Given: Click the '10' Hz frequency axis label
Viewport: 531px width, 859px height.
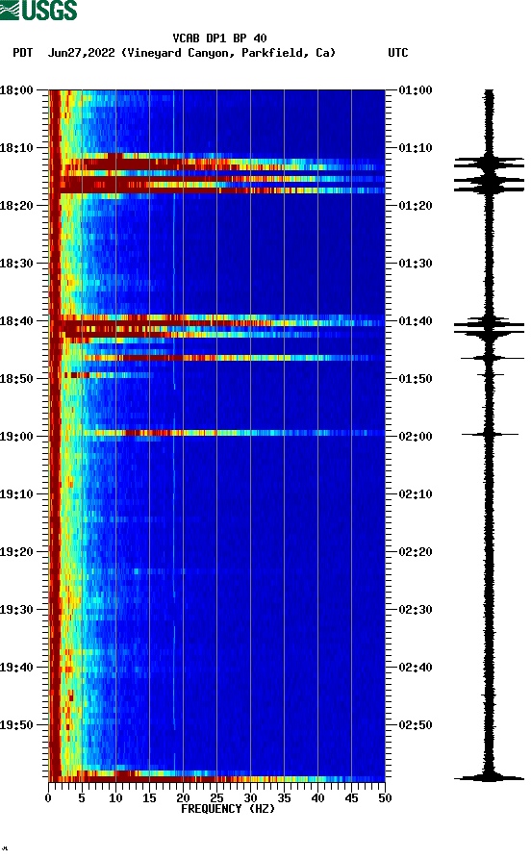Looking at the screenshot, I should (115, 798).
